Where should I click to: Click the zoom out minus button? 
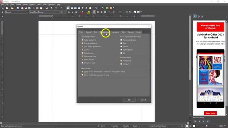(x=197, y=126)
